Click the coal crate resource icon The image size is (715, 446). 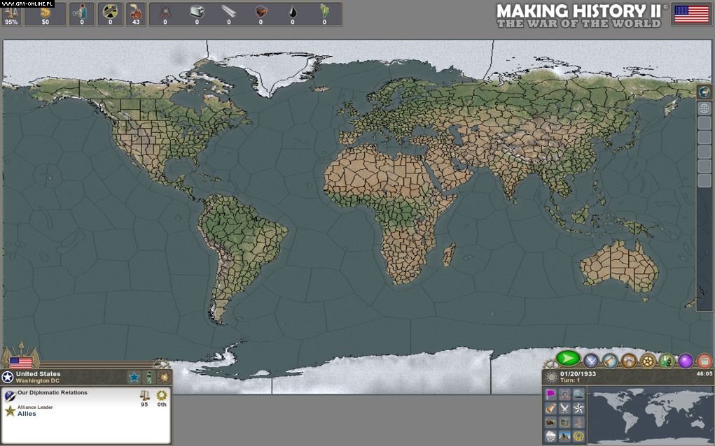coord(261,11)
